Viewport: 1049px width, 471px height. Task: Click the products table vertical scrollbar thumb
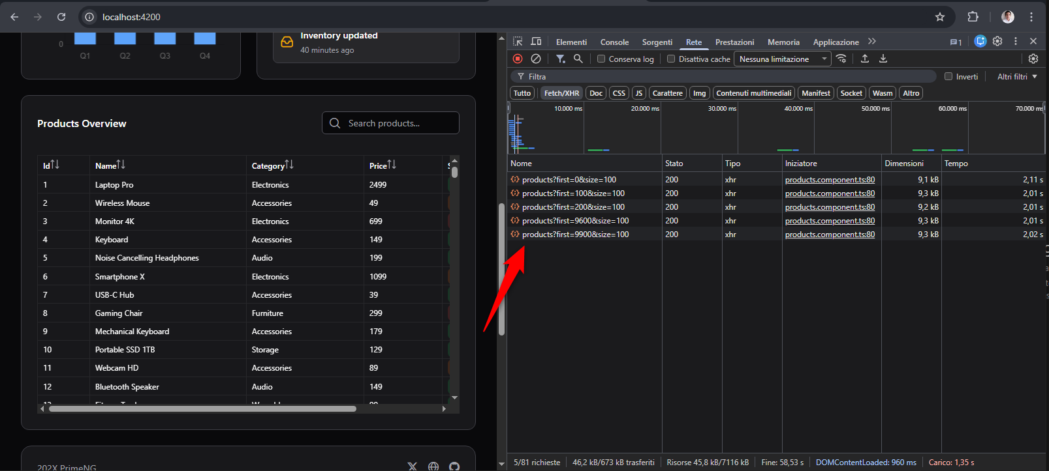pyautogui.click(x=454, y=172)
